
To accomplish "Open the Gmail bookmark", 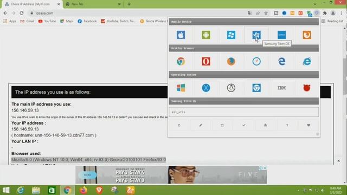I will [x=27, y=21].
